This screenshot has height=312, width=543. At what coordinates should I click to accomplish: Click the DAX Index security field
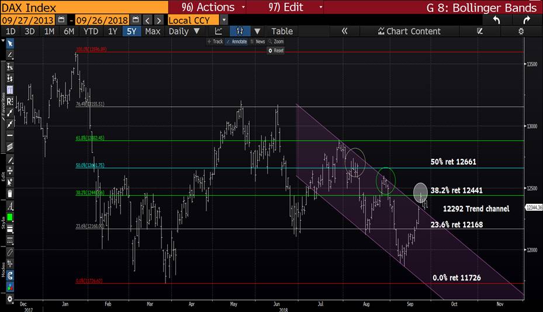click(x=84, y=7)
